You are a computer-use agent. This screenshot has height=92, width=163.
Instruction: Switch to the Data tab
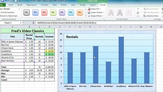(x=55, y=5)
